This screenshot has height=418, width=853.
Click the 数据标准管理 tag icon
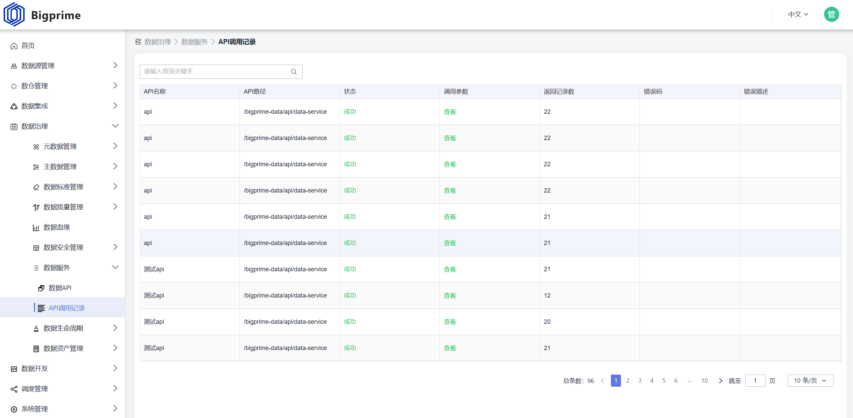(x=36, y=187)
